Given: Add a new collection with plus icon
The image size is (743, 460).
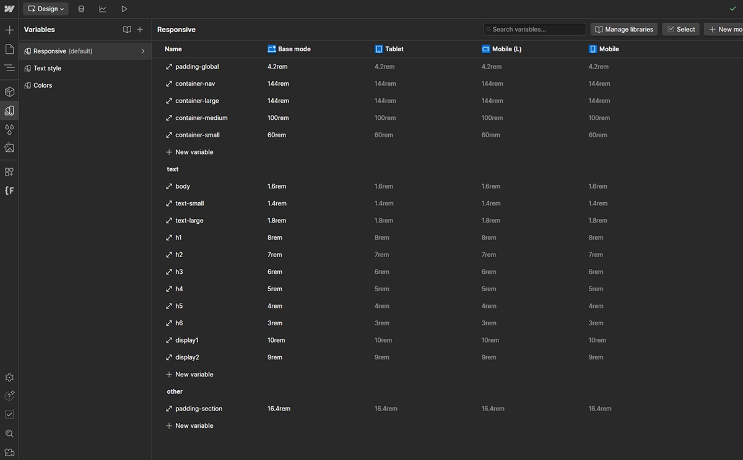Looking at the screenshot, I should (x=140, y=30).
